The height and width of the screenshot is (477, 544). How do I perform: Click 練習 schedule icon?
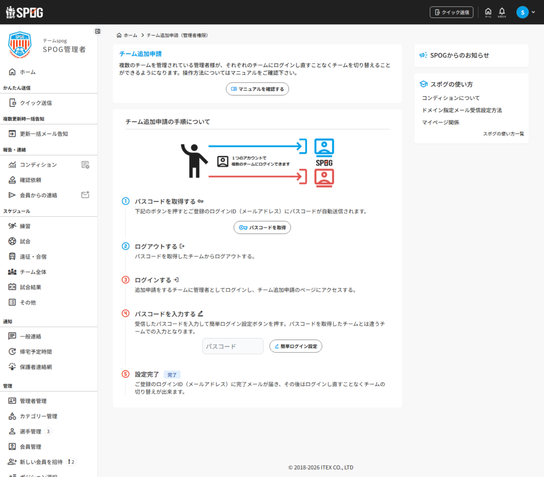click(x=12, y=226)
